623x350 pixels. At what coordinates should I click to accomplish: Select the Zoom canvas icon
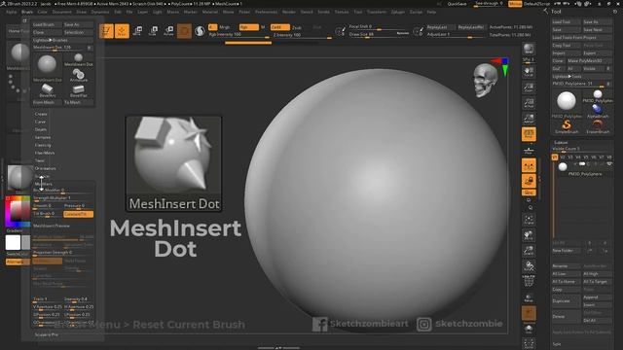coord(529,87)
